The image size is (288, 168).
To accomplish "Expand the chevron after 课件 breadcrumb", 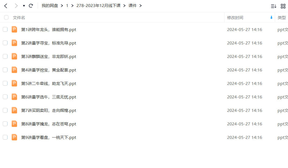I will click(141, 6).
